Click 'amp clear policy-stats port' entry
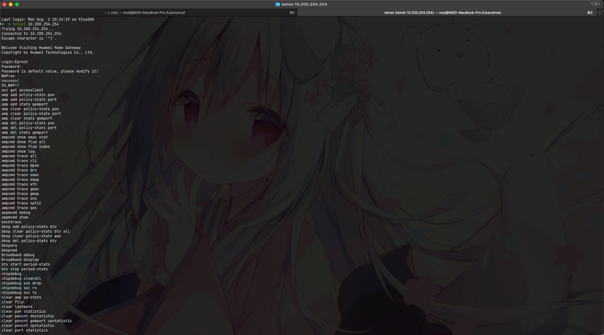604x335 pixels. pos(31,114)
